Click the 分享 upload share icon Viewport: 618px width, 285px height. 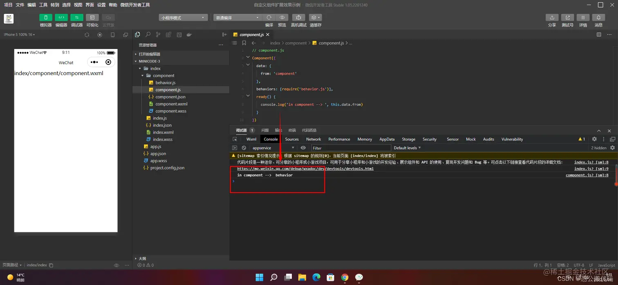pyautogui.click(x=552, y=18)
